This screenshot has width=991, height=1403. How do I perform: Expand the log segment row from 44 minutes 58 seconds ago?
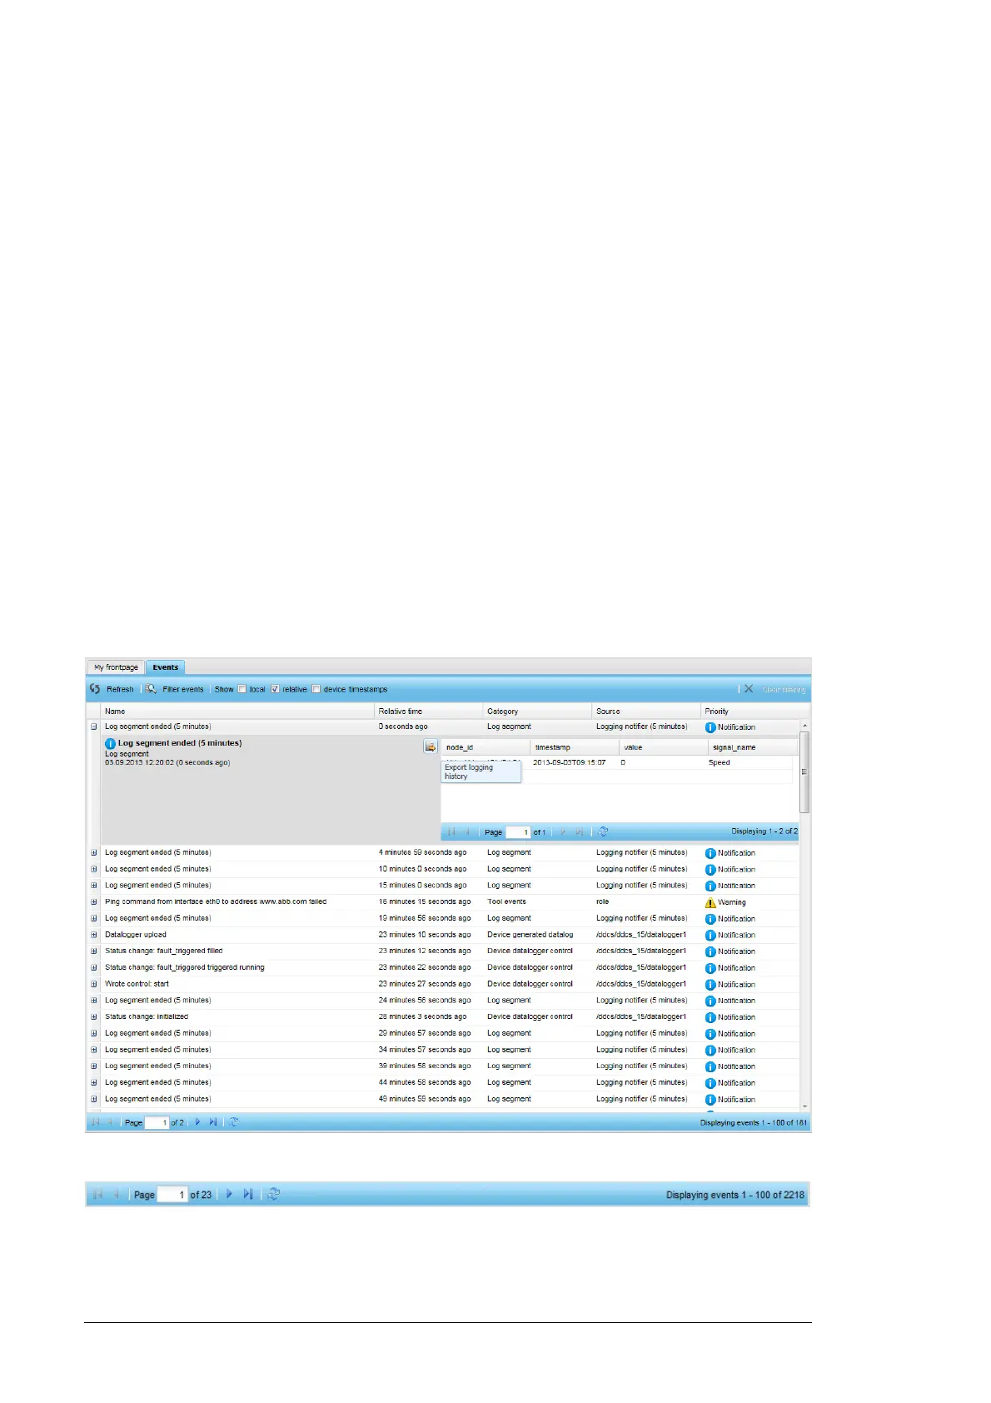94,1082
